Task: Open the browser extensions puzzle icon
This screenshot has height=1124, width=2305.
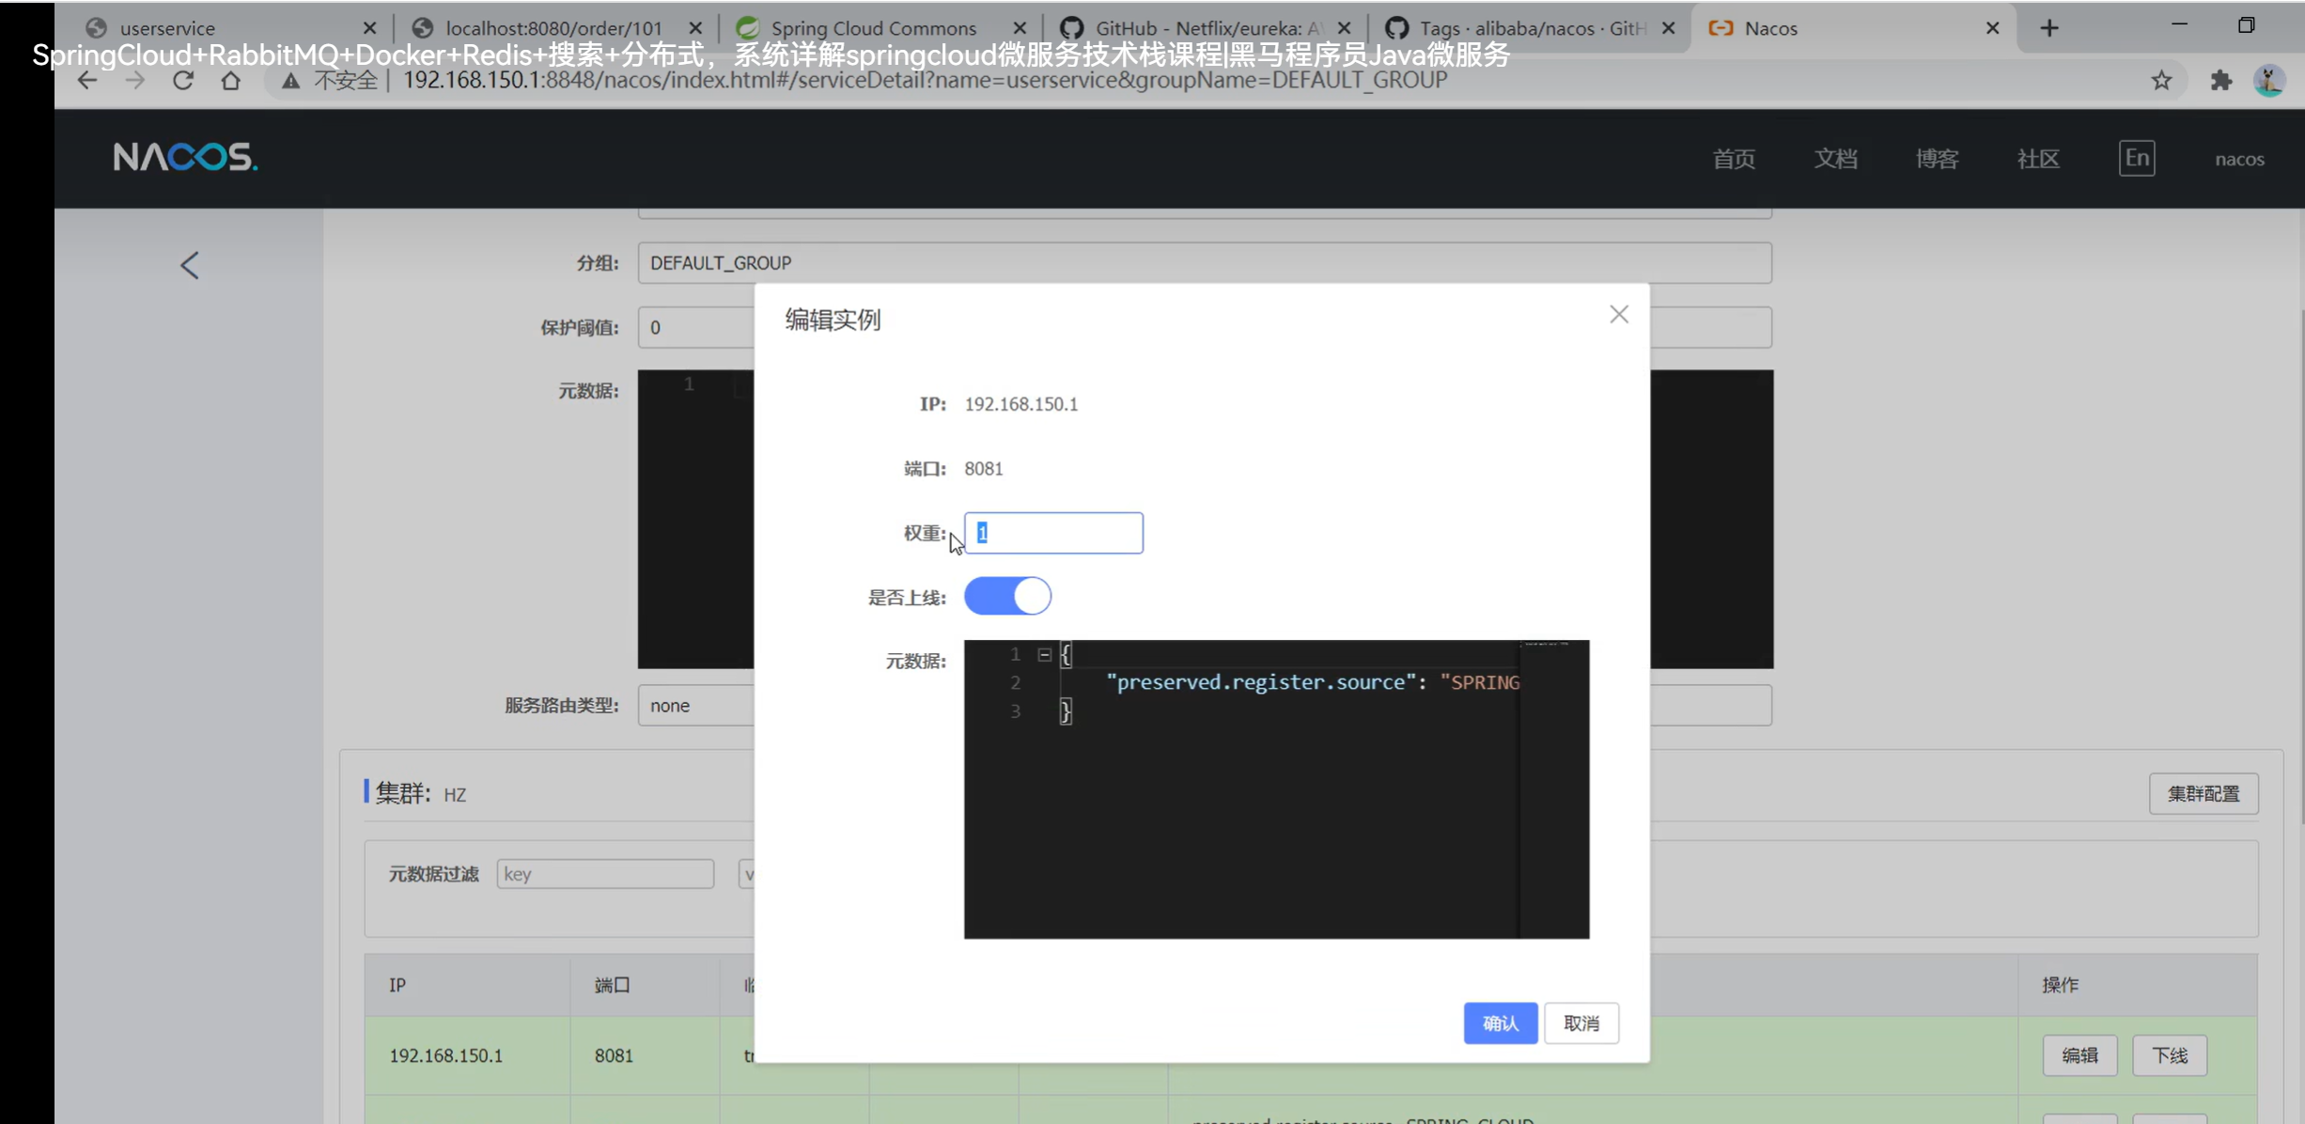Action: click(2220, 81)
